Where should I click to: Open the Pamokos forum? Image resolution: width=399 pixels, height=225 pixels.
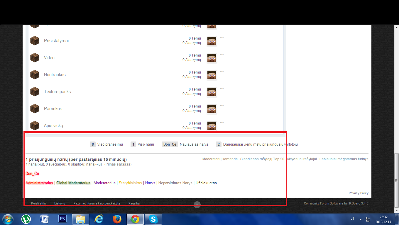pyautogui.click(x=53, y=109)
